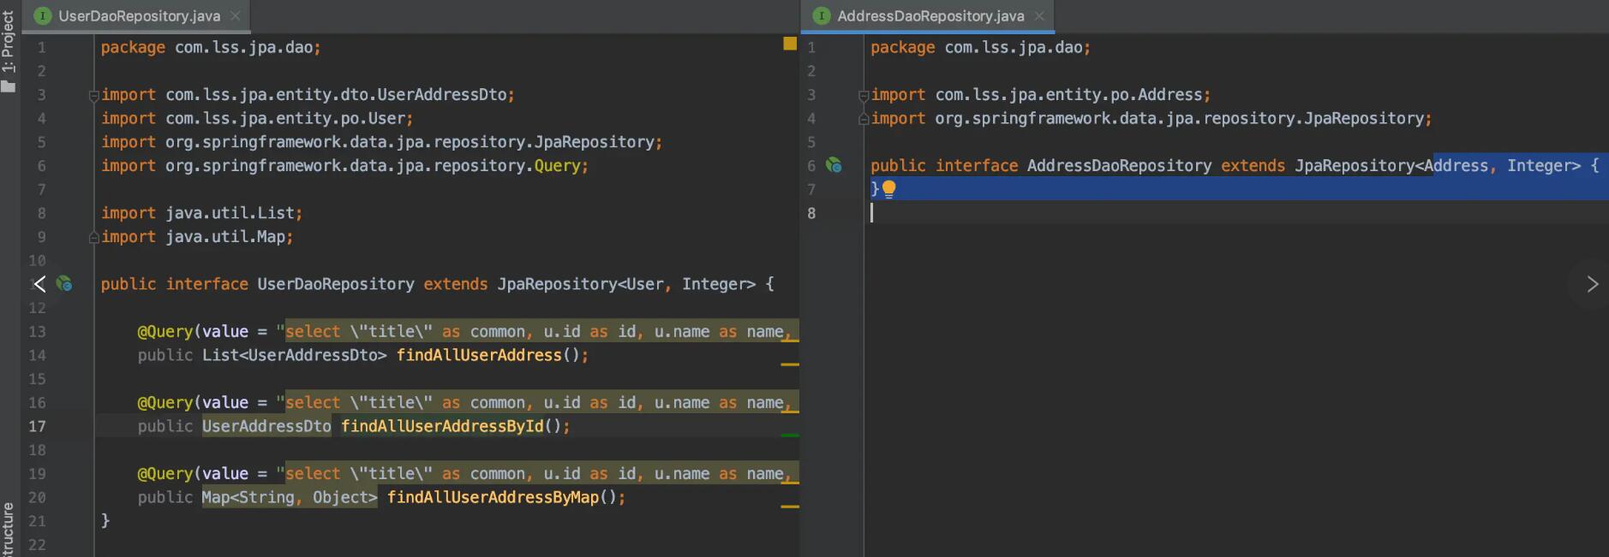Open the 1: Project tool window

9,51
